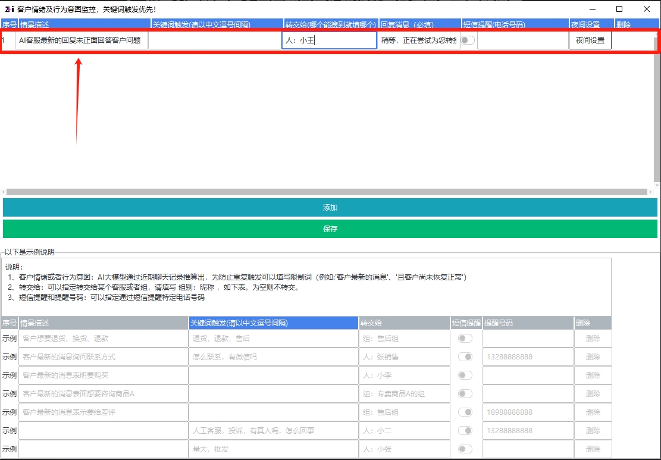Click the green 保存 button
Screen dimensions: 661x460
point(330,229)
